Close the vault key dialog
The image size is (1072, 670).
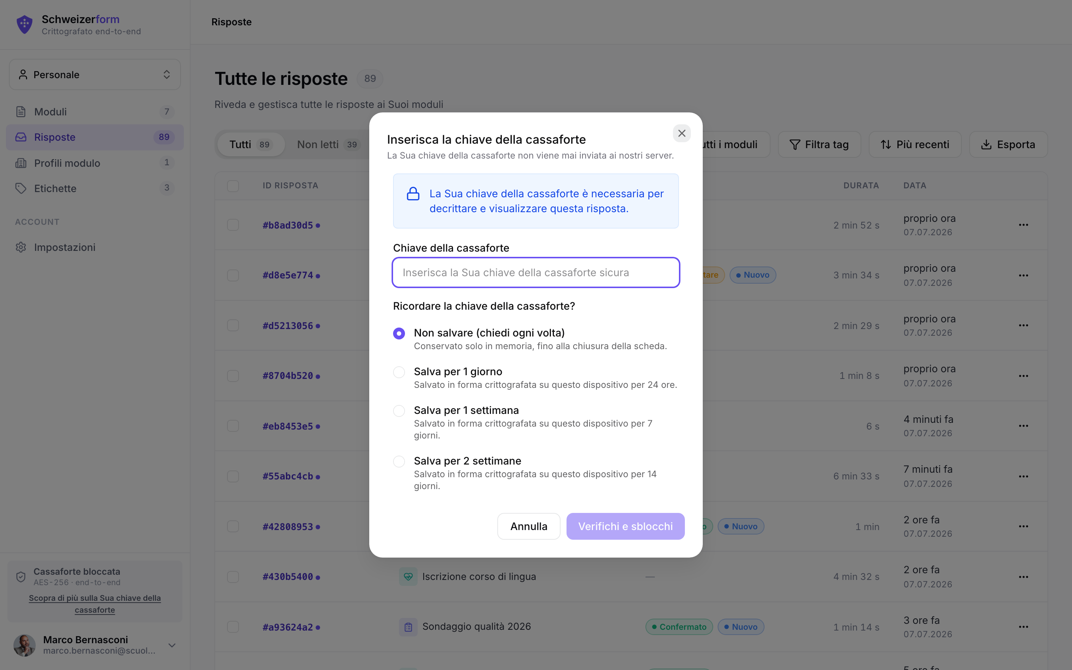(x=682, y=133)
